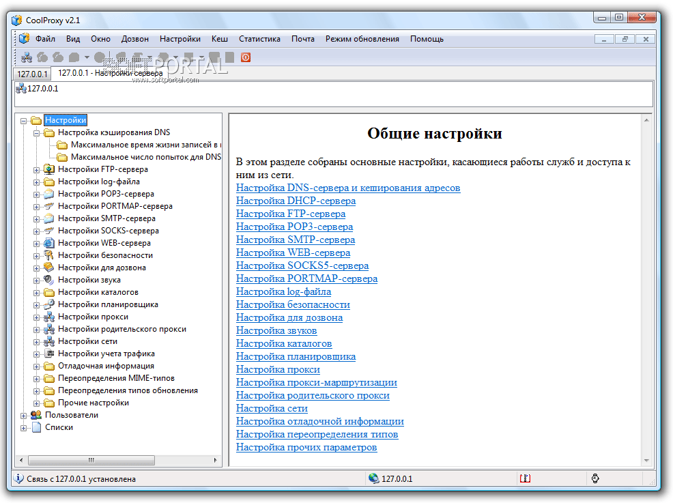Click the icon of Настройки FTP-сервера
673x503 pixels.
point(49,169)
